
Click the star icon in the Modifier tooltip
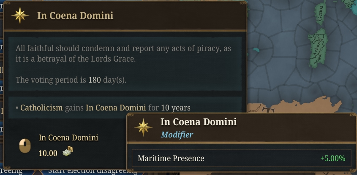point(144,127)
